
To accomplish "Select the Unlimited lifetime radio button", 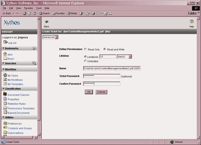I will pos(85,61).
